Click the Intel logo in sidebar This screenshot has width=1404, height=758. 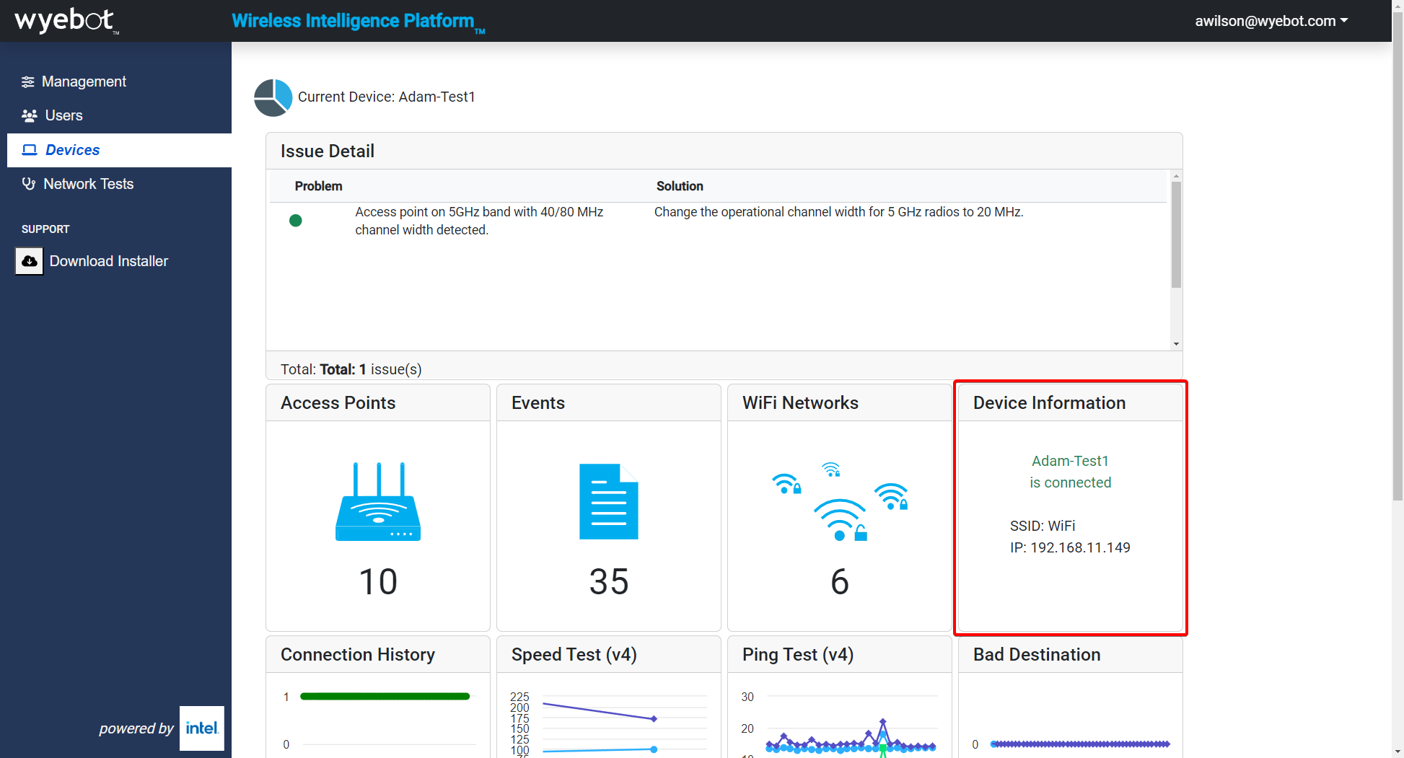pos(201,728)
